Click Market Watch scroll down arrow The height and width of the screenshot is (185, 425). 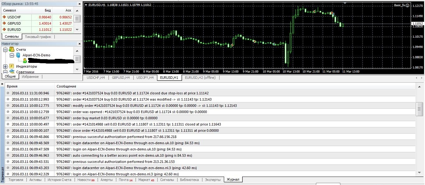point(78,31)
